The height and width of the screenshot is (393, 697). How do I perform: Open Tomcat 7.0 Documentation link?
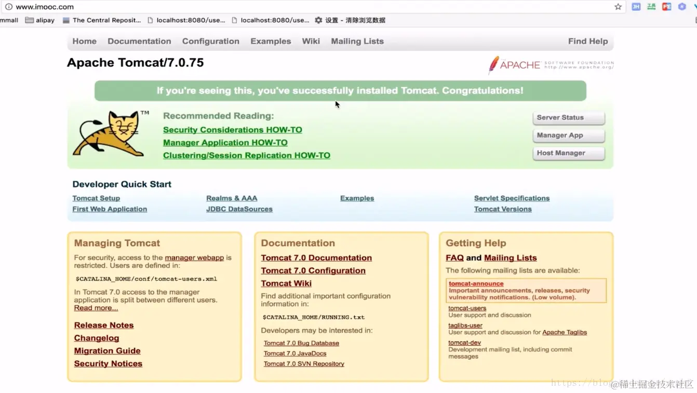click(316, 258)
